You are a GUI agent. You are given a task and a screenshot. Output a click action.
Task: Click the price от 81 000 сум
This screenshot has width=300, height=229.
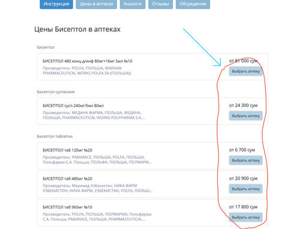click(243, 61)
